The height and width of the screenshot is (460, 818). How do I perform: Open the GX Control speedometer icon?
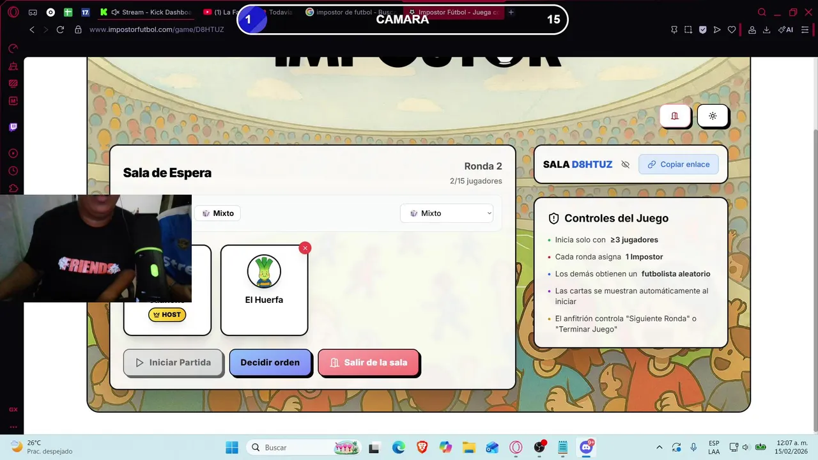click(13, 48)
